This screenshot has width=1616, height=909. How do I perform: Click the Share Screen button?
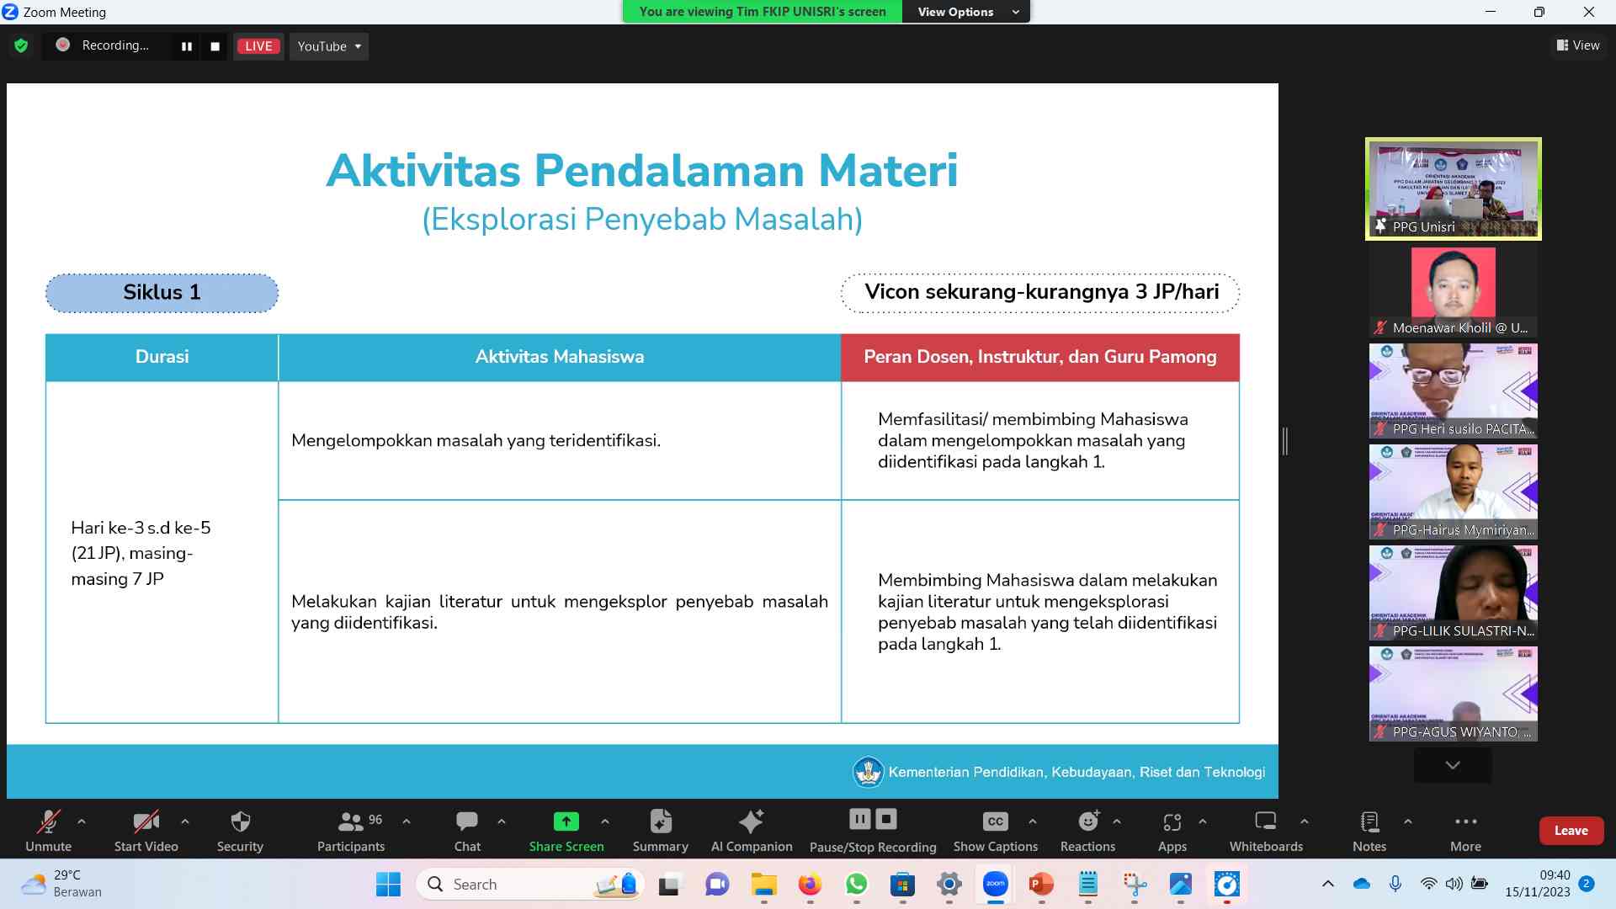[566, 831]
